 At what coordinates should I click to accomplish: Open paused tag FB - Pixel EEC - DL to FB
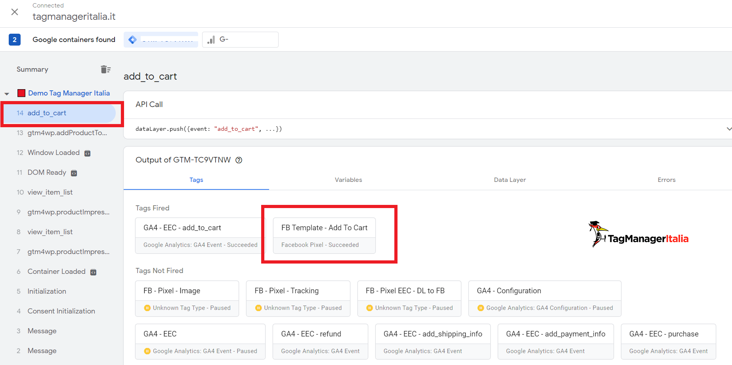click(409, 298)
